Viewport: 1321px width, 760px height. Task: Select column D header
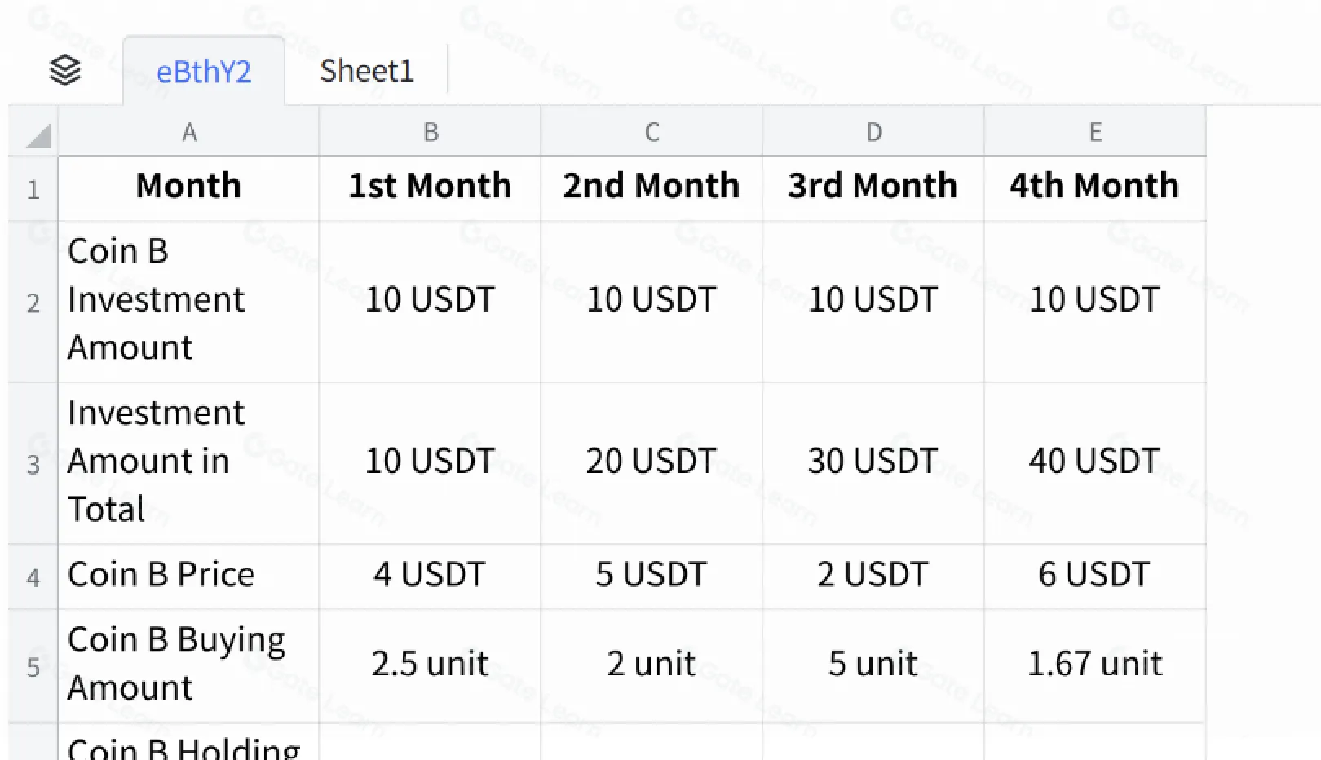[873, 132]
